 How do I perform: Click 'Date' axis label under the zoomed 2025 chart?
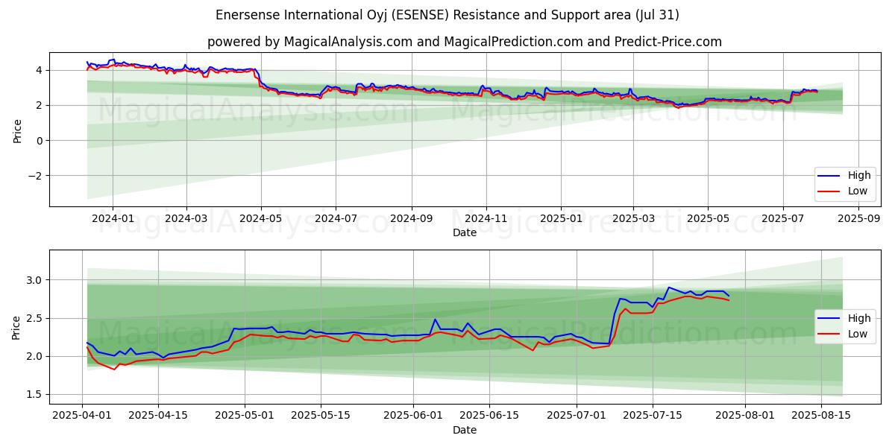(465, 430)
